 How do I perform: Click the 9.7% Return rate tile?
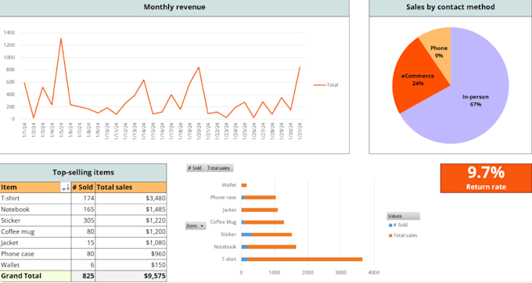(x=486, y=178)
